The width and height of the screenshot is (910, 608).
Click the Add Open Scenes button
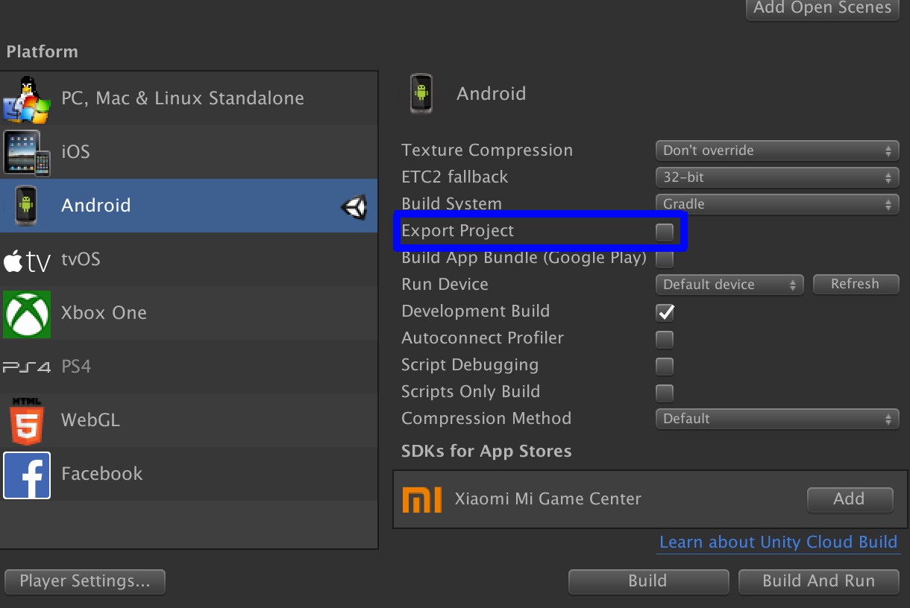click(x=822, y=9)
